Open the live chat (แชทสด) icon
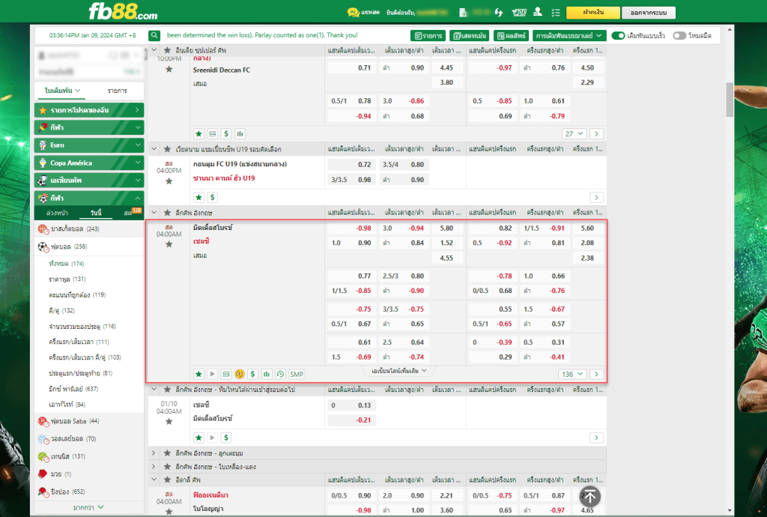Screen dimensions: 767x517 pyautogui.click(x=354, y=12)
